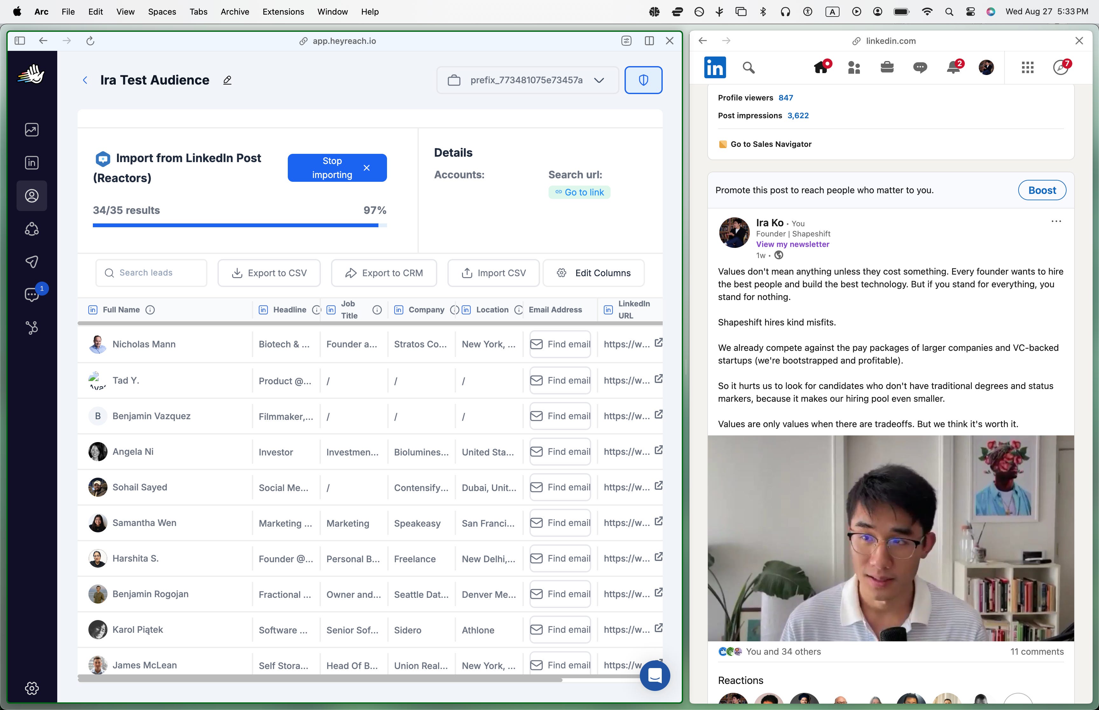This screenshot has width=1099, height=710.
Task: Click the import progress bar
Action: coord(239,225)
